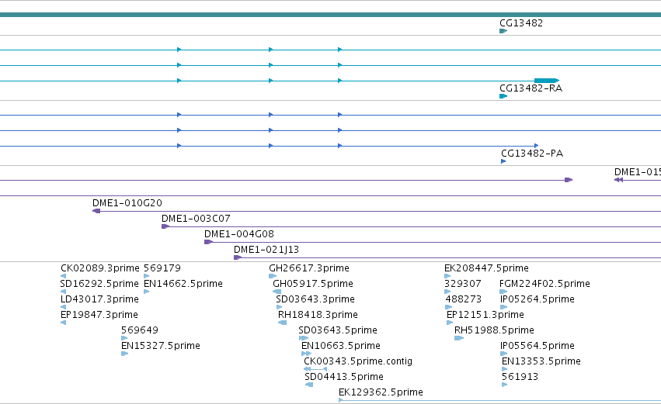661x404 pixels.
Task: Select EST 488273 label
Action: click(464, 299)
